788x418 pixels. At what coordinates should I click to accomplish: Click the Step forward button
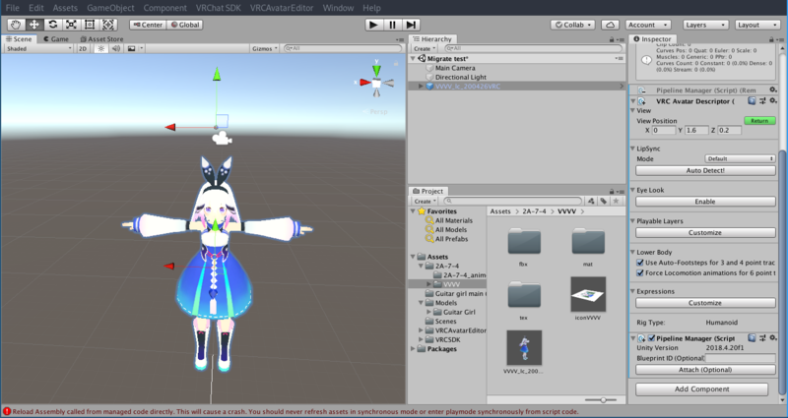tap(411, 25)
